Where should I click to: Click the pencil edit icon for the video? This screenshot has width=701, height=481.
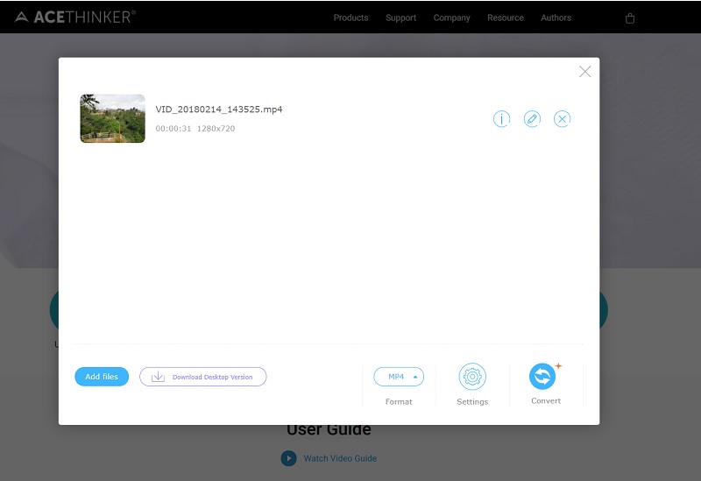pos(532,119)
